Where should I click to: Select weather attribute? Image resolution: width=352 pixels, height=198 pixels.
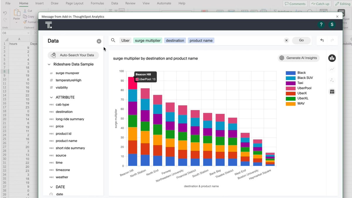(x=62, y=177)
